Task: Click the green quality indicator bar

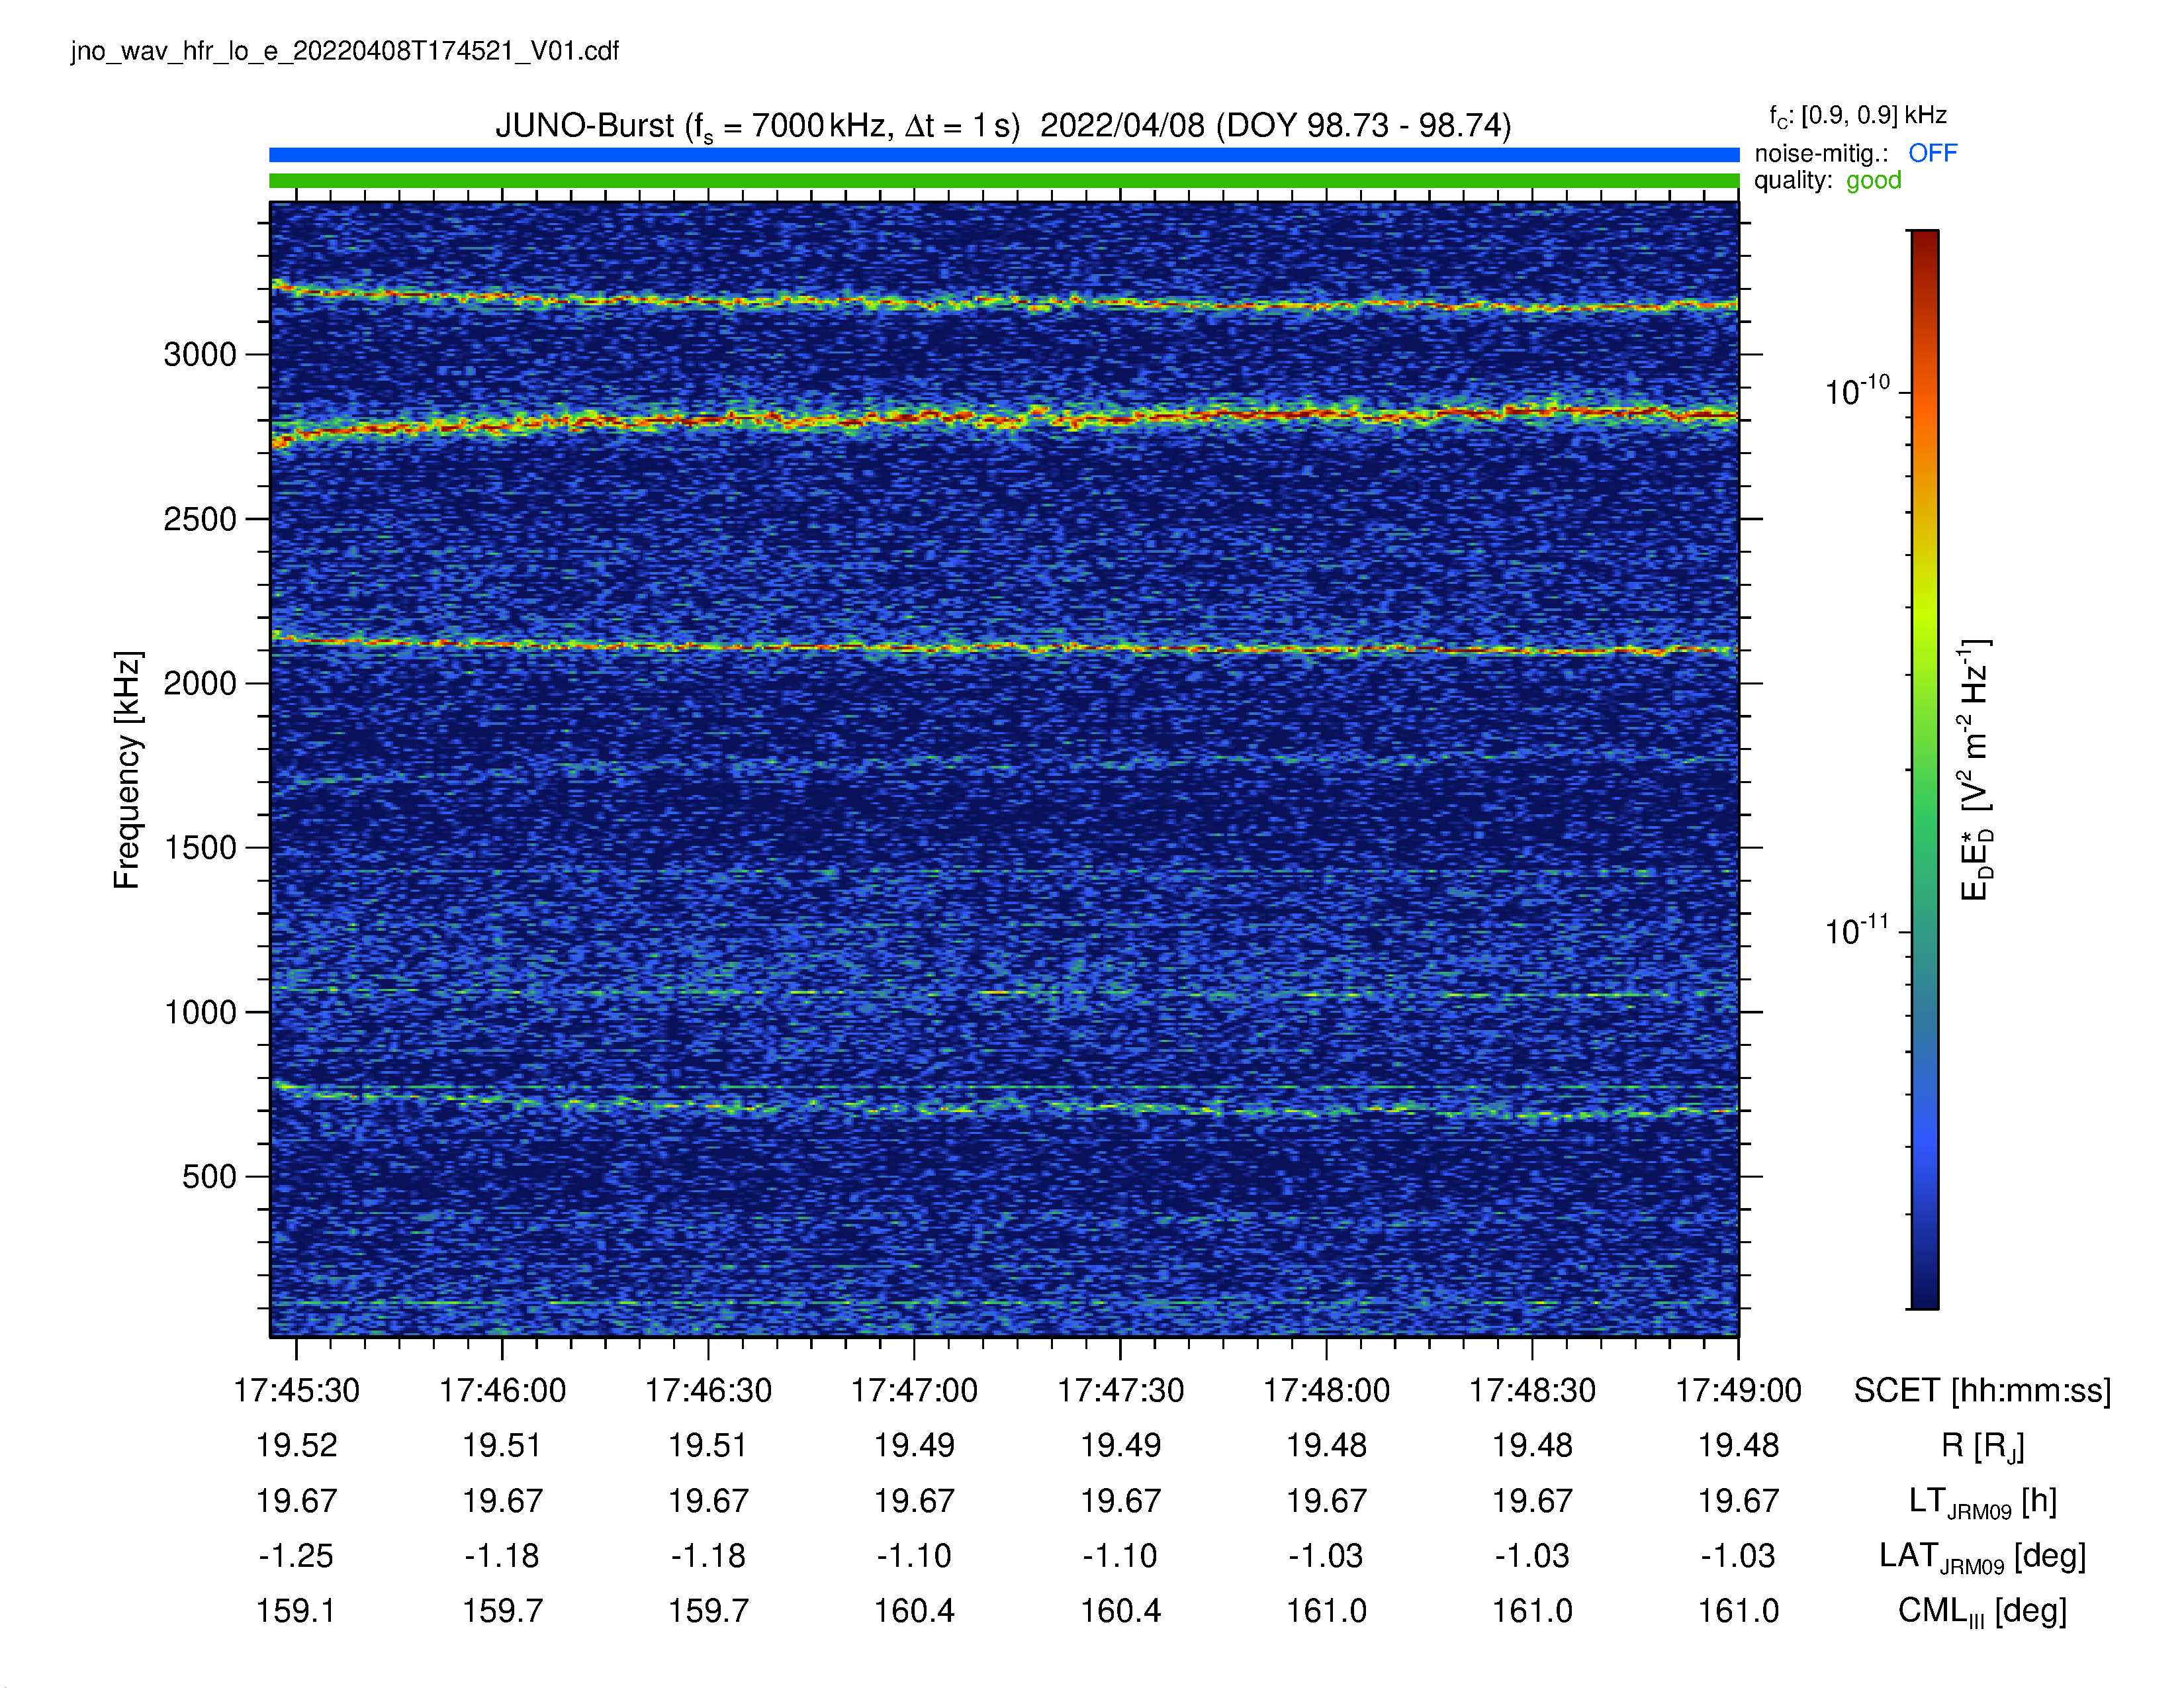Action: coord(1004,181)
